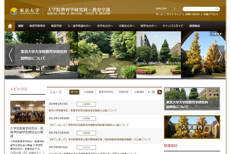
Task: Select first slideshow indicator dot
Action: [x=213, y=34]
